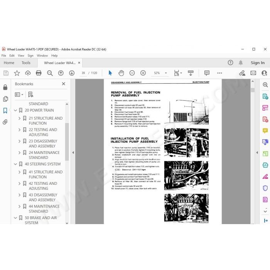Show Page Thumbnails panel

tap(5, 99)
